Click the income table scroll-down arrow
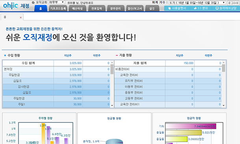This screenshot has width=240, height=144. click(112, 105)
